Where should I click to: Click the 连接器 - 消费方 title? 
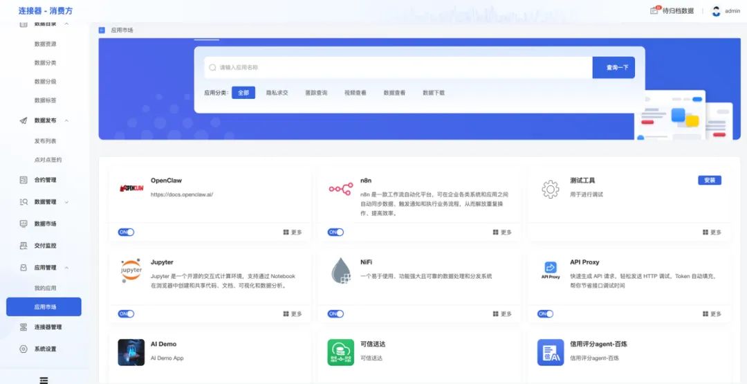click(x=46, y=10)
